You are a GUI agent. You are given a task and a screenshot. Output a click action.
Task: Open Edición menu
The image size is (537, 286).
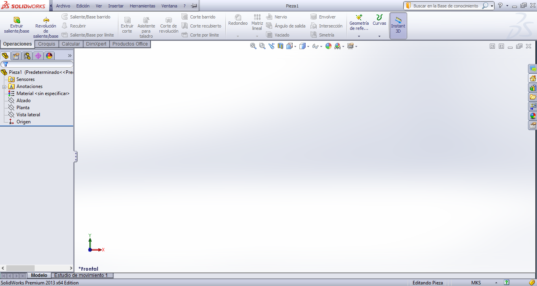[83, 6]
